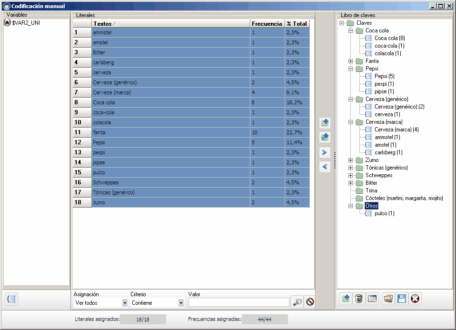
Task: Click the new folder button beside the literals table
Action: click(325, 123)
